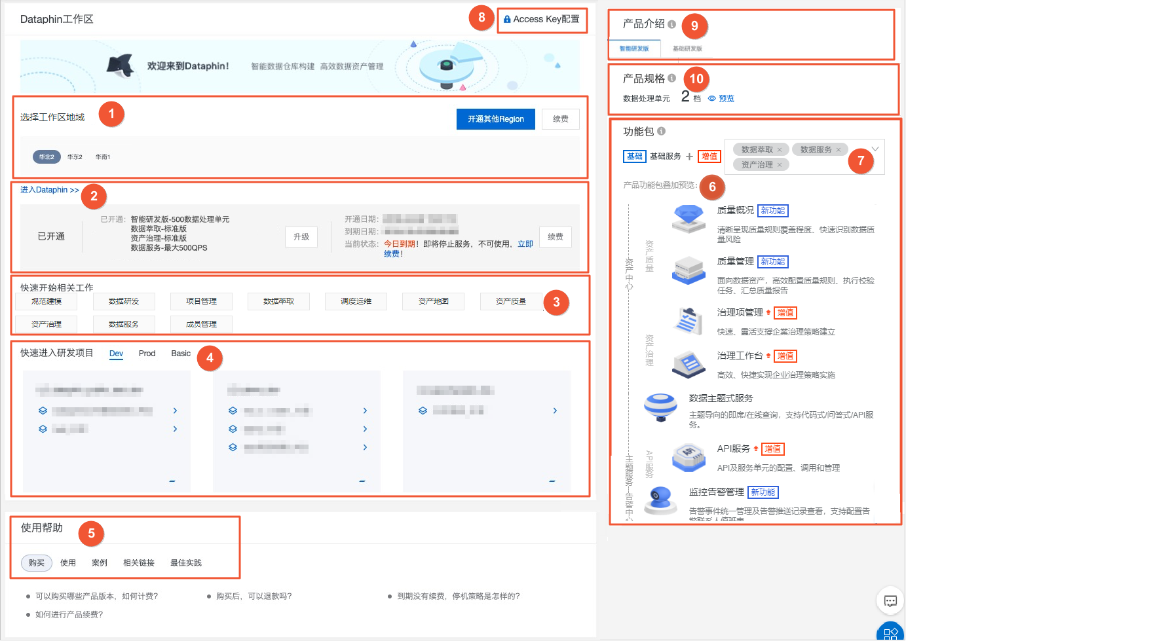Screen dimensions: 1170x641
Task: Open bottom project chevron in middle project card
Action: (365, 447)
